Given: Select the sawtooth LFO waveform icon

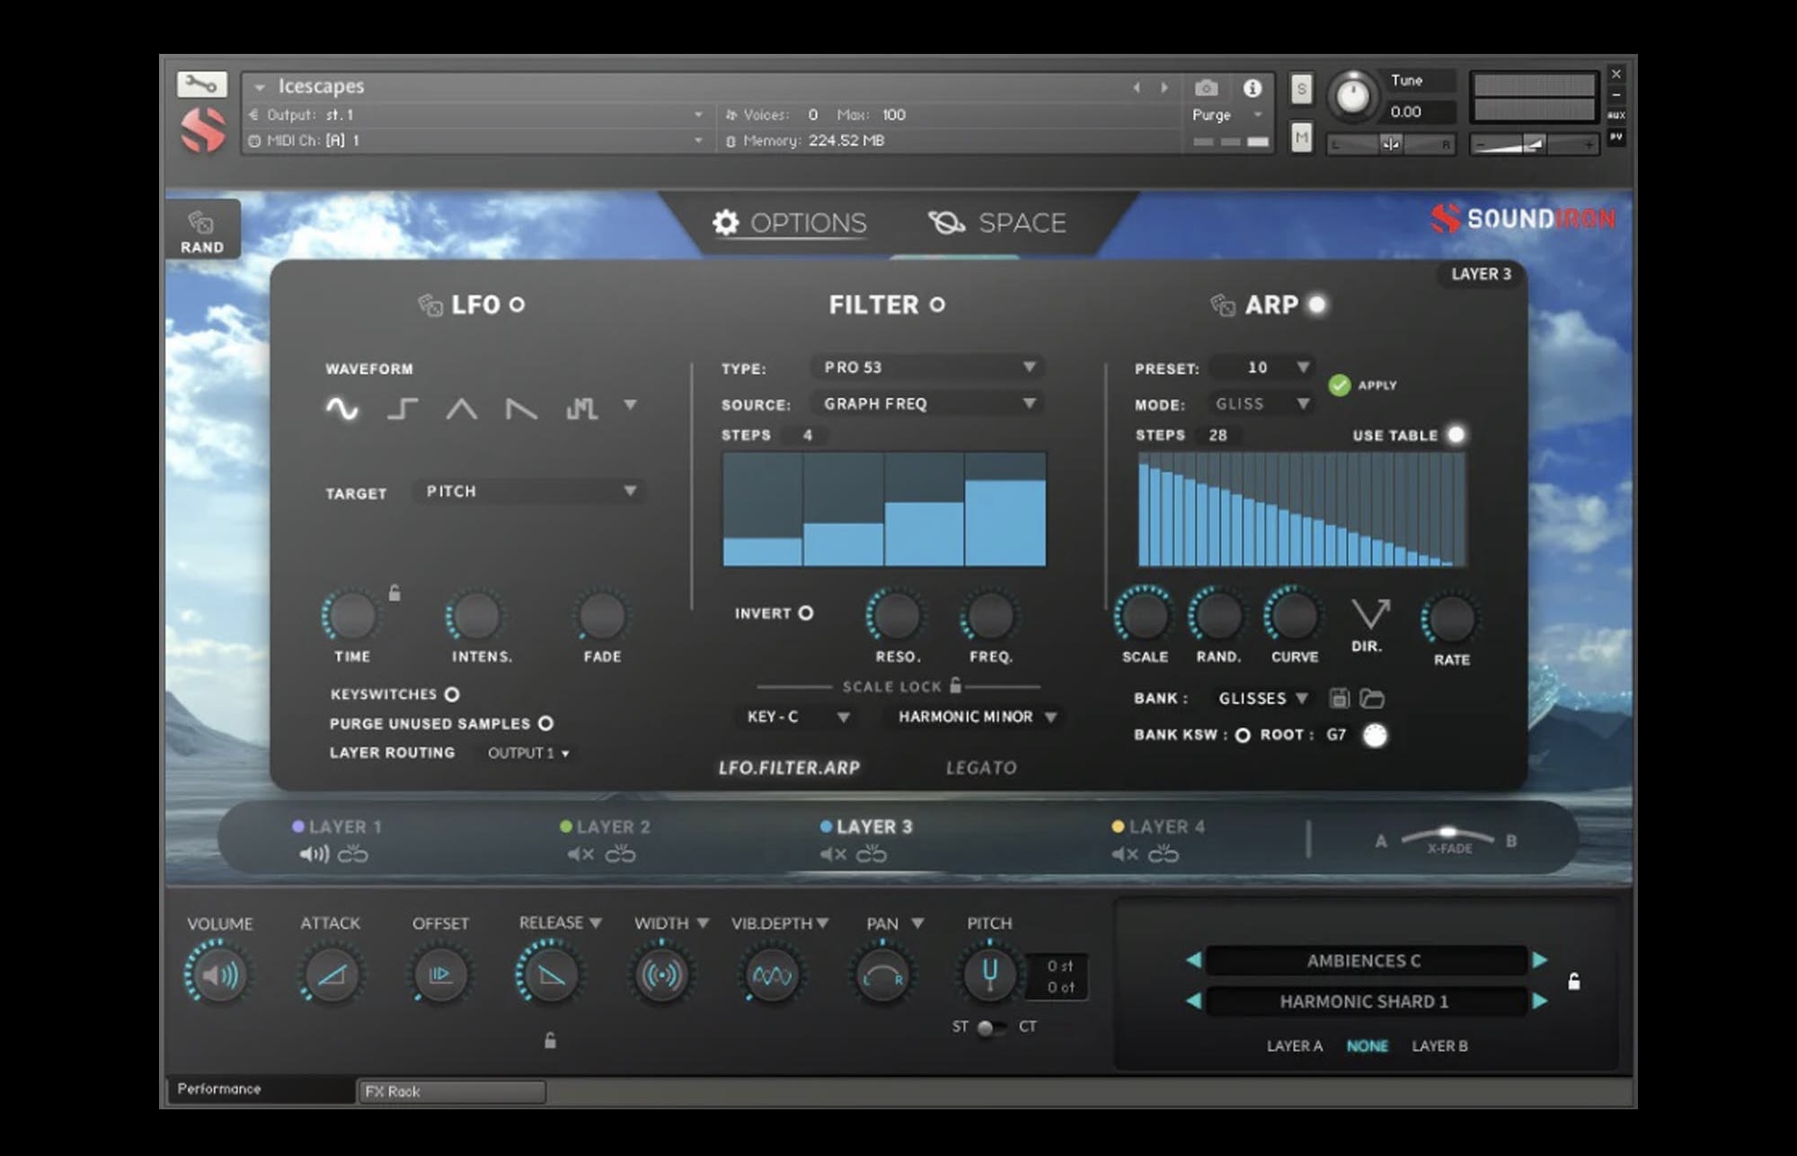Looking at the screenshot, I should click(x=521, y=409).
